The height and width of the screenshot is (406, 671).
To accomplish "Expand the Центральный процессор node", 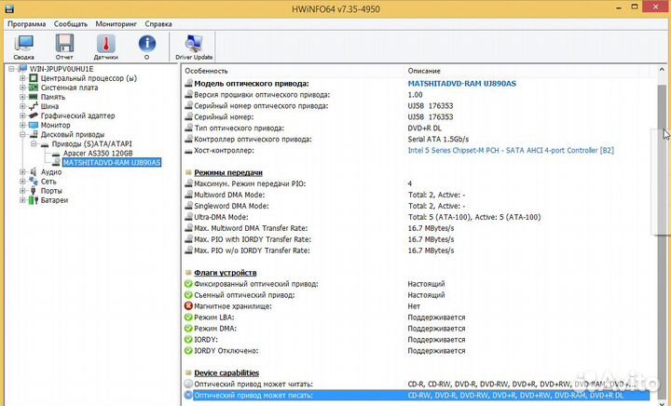I will click(22, 78).
